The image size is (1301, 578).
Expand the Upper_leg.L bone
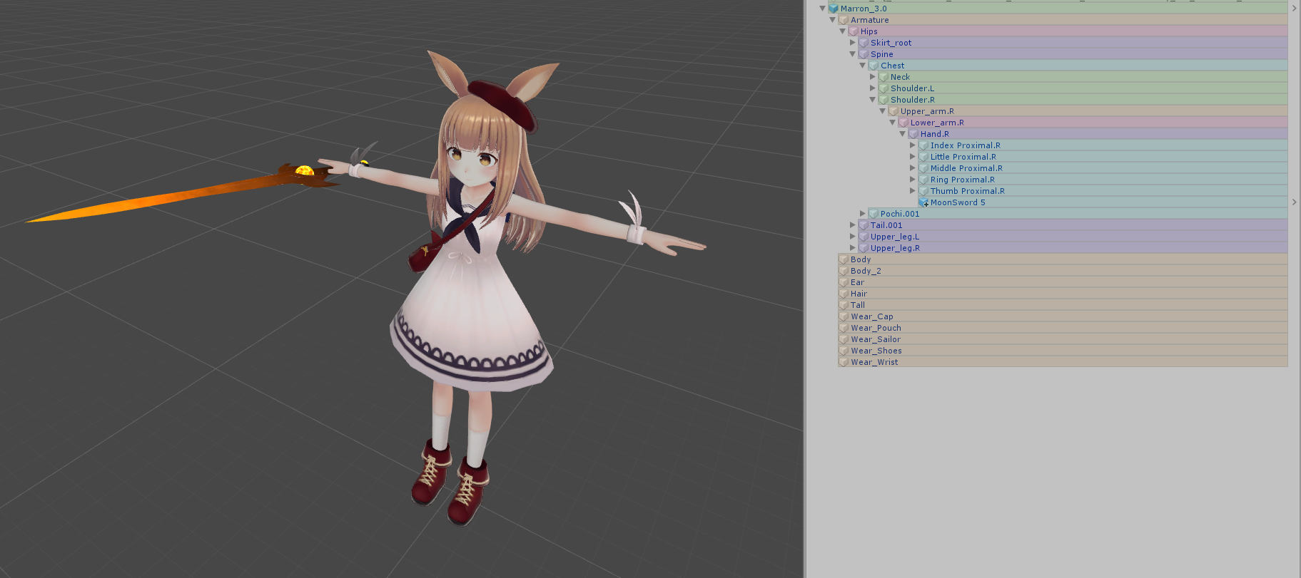click(x=853, y=237)
